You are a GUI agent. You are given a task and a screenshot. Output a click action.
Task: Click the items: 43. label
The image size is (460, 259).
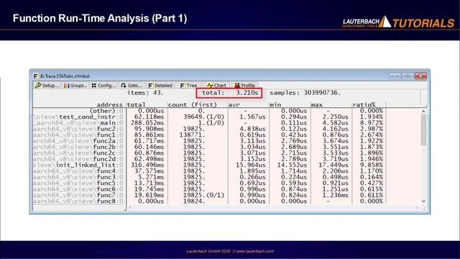click(145, 93)
